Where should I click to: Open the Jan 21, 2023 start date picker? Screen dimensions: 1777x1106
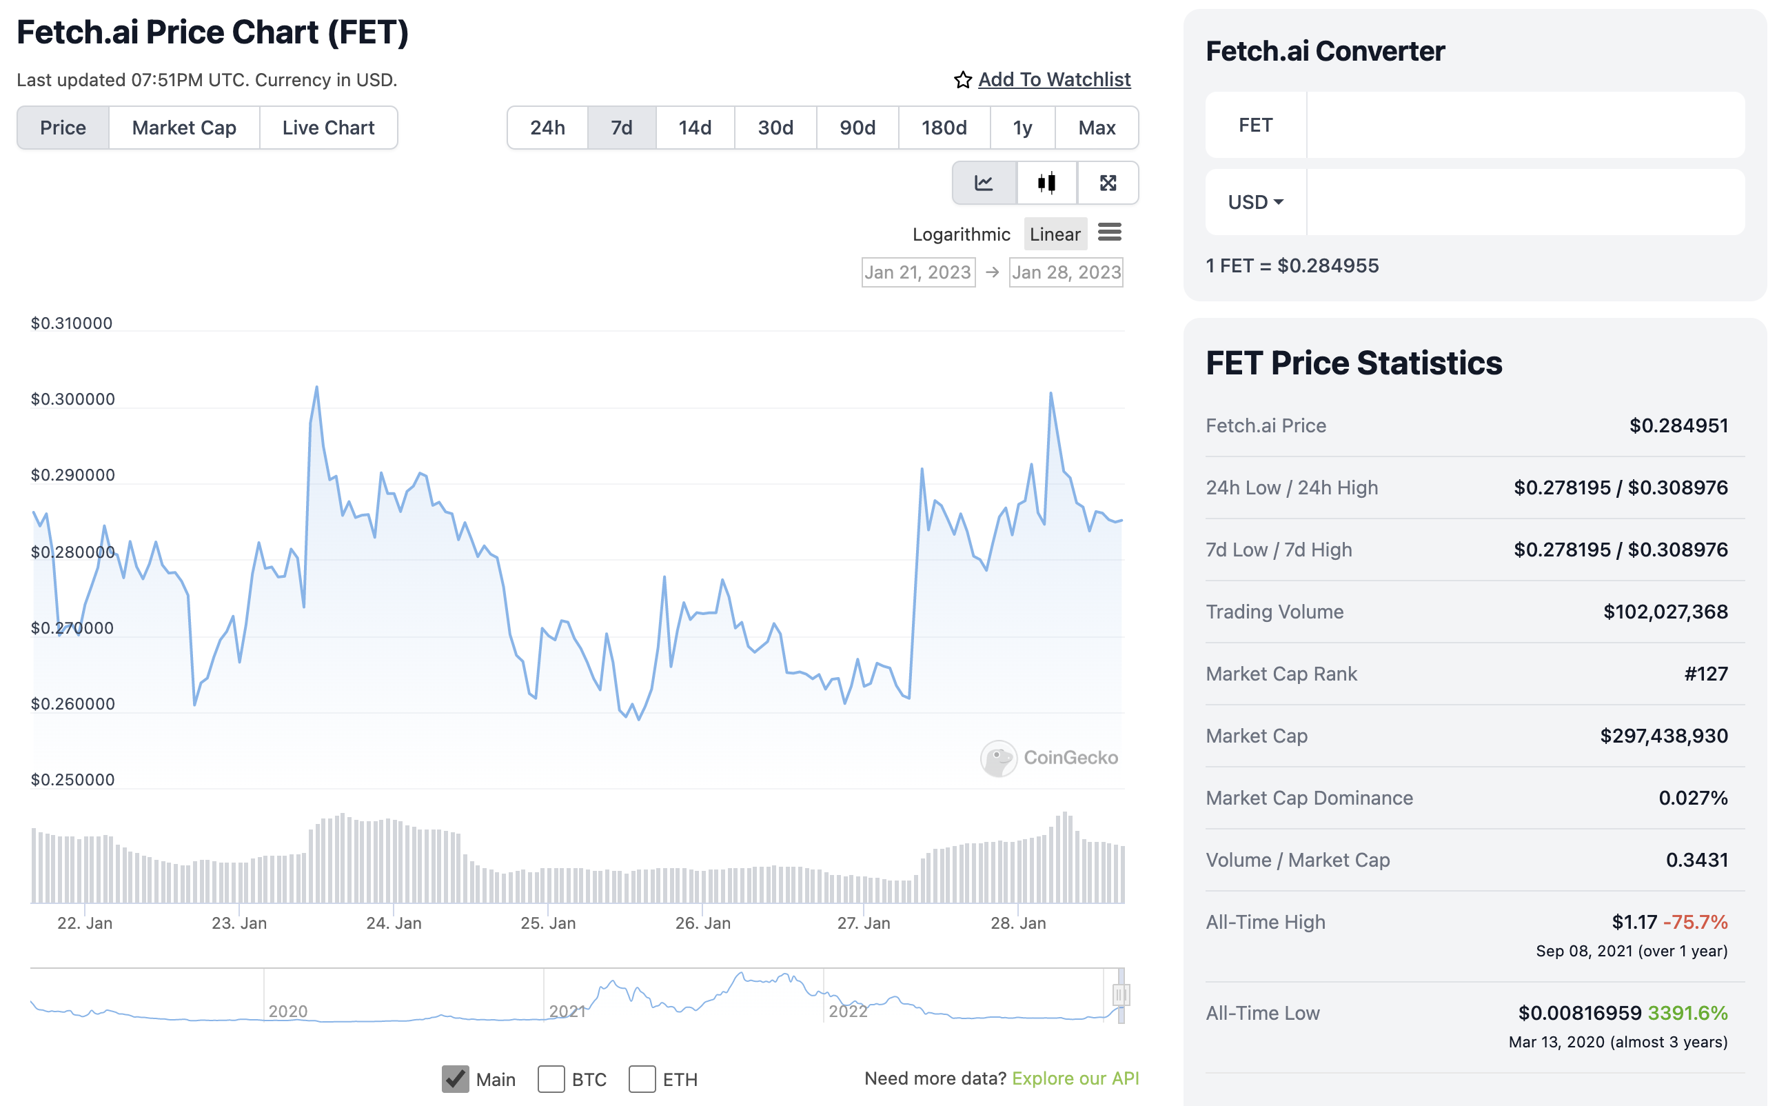pos(917,273)
